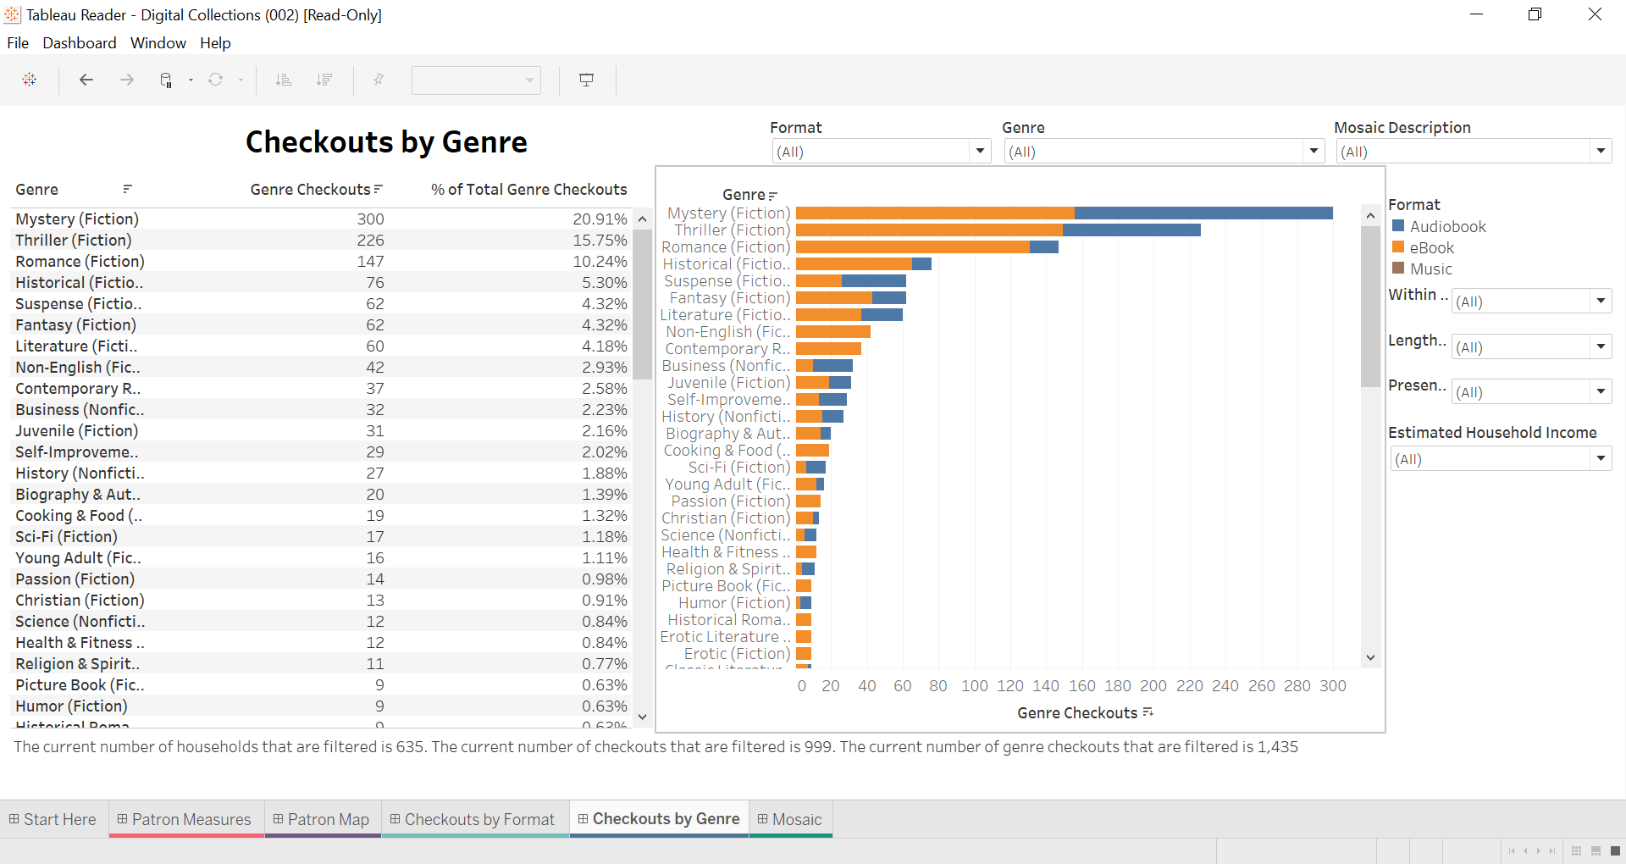The width and height of the screenshot is (1626, 864).
Task: Click the sort ascending toolbar icon
Action: click(284, 80)
